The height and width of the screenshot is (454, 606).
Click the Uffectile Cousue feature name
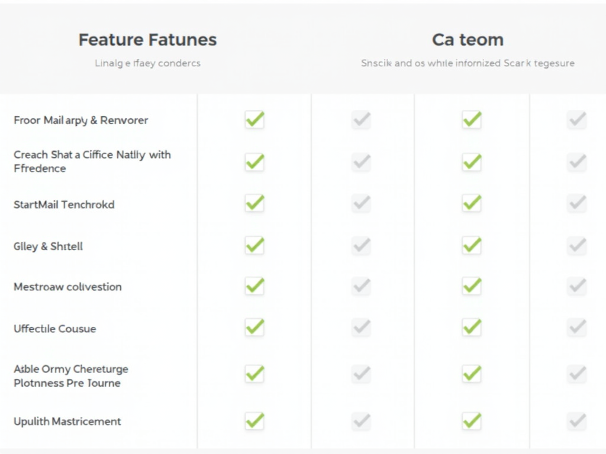(x=54, y=329)
